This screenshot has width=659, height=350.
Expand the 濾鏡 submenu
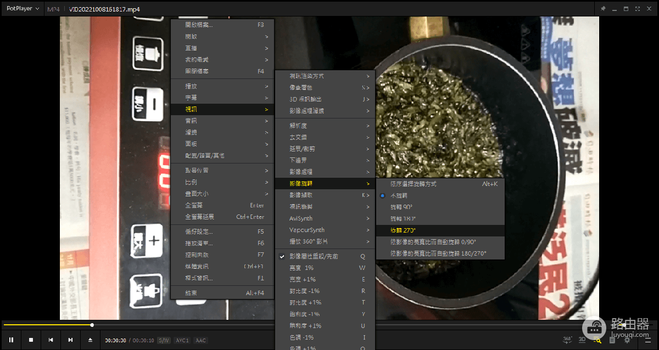(x=222, y=132)
